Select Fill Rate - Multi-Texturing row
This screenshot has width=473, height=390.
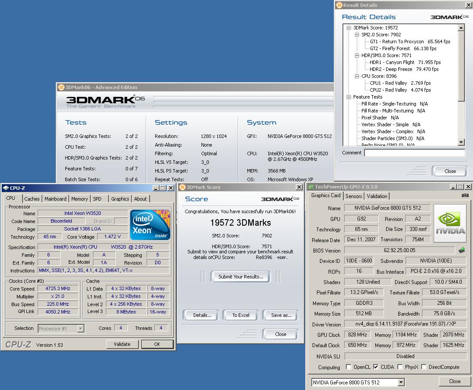tap(393, 111)
